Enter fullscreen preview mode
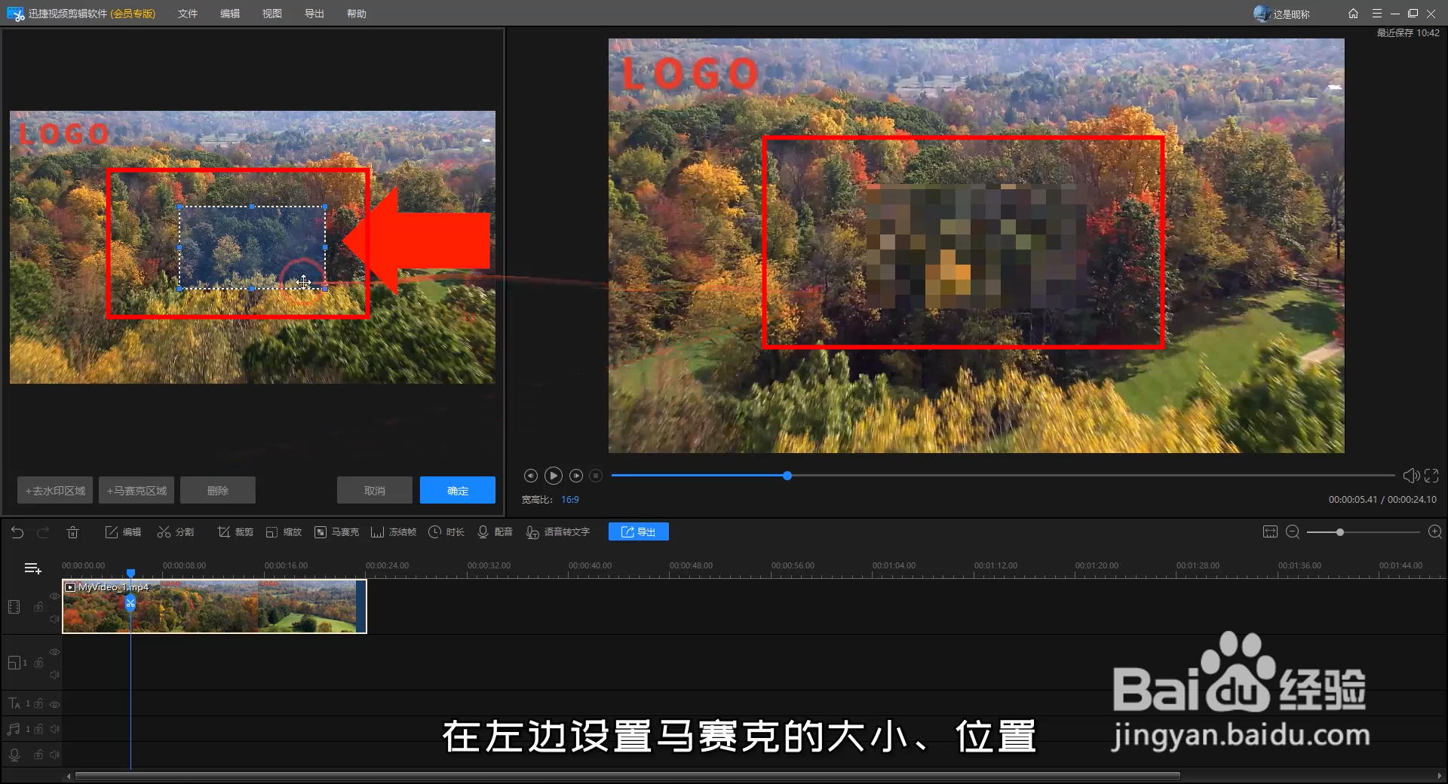This screenshot has width=1448, height=784. click(x=1431, y=476)
